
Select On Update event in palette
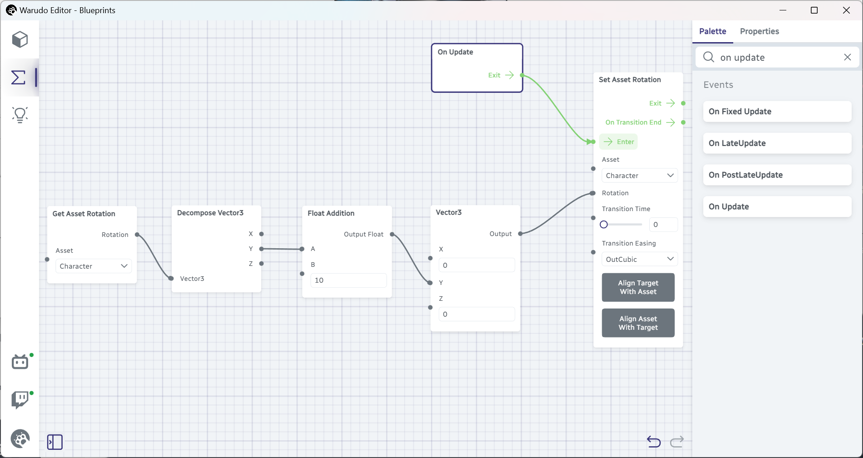pyautogui.click(x=777, y=207)
